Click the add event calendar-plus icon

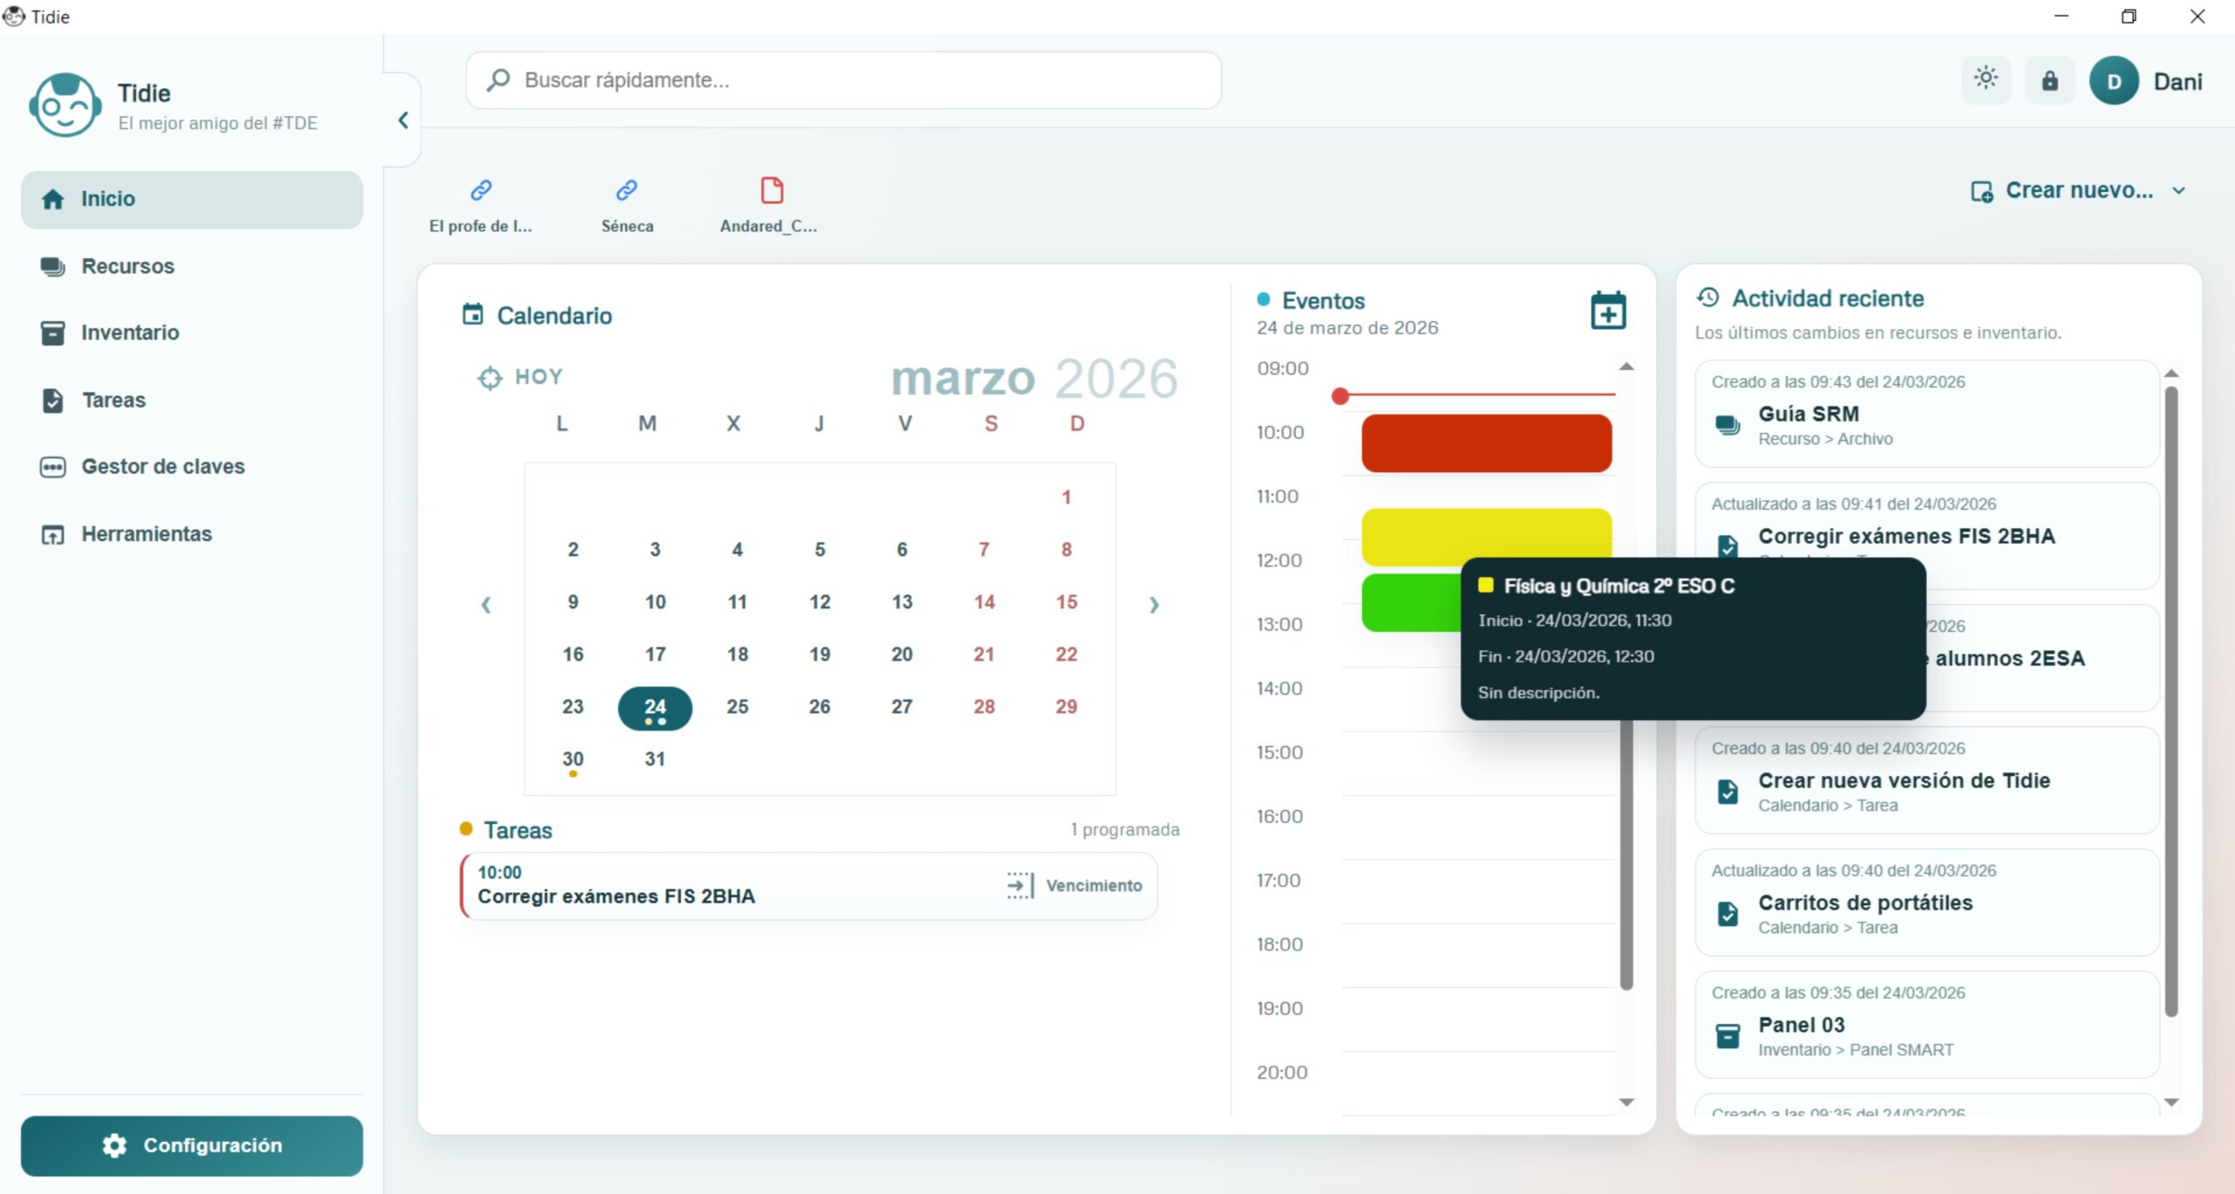click(x=1607, y=311)
